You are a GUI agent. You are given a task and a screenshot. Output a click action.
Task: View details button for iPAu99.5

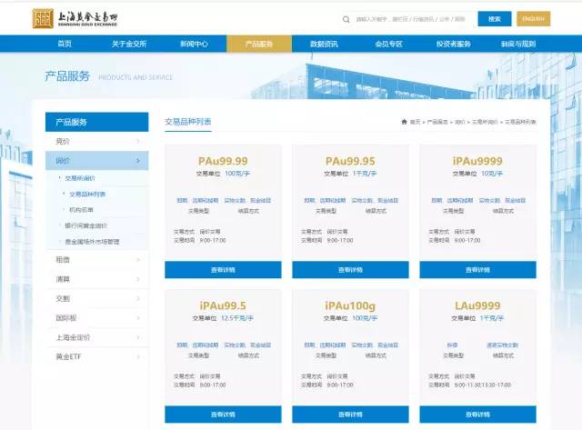[x=223, y=415]
